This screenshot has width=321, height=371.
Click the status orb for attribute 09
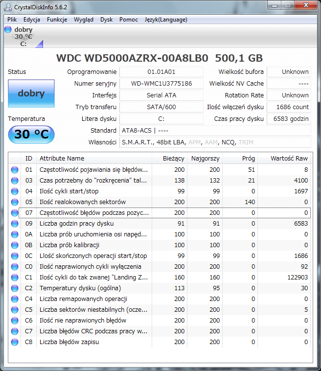point(15,224)
